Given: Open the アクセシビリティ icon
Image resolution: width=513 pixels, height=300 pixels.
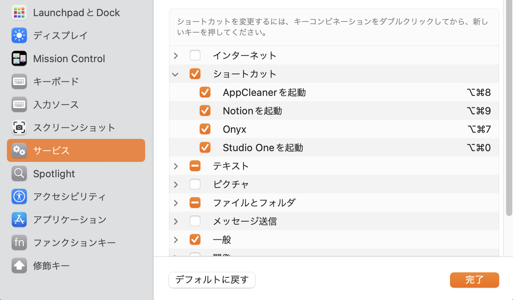Looking at the screenshot, I should tap(19, 196).
